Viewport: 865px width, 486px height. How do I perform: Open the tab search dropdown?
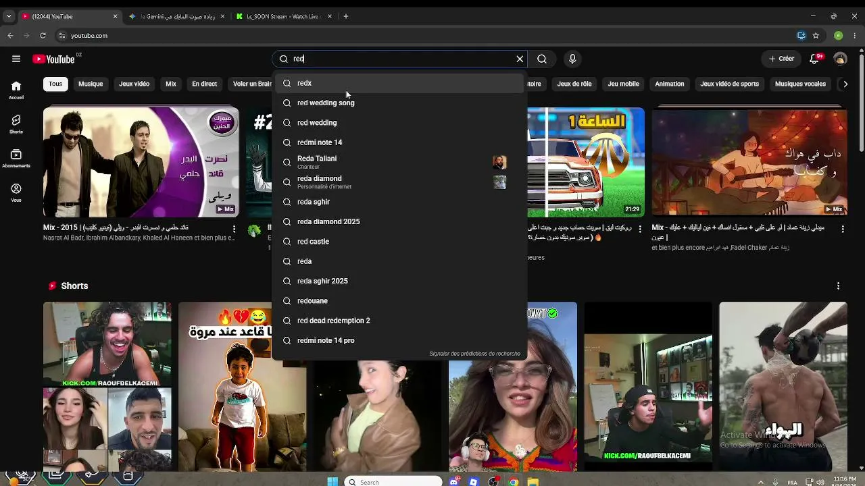9,16
